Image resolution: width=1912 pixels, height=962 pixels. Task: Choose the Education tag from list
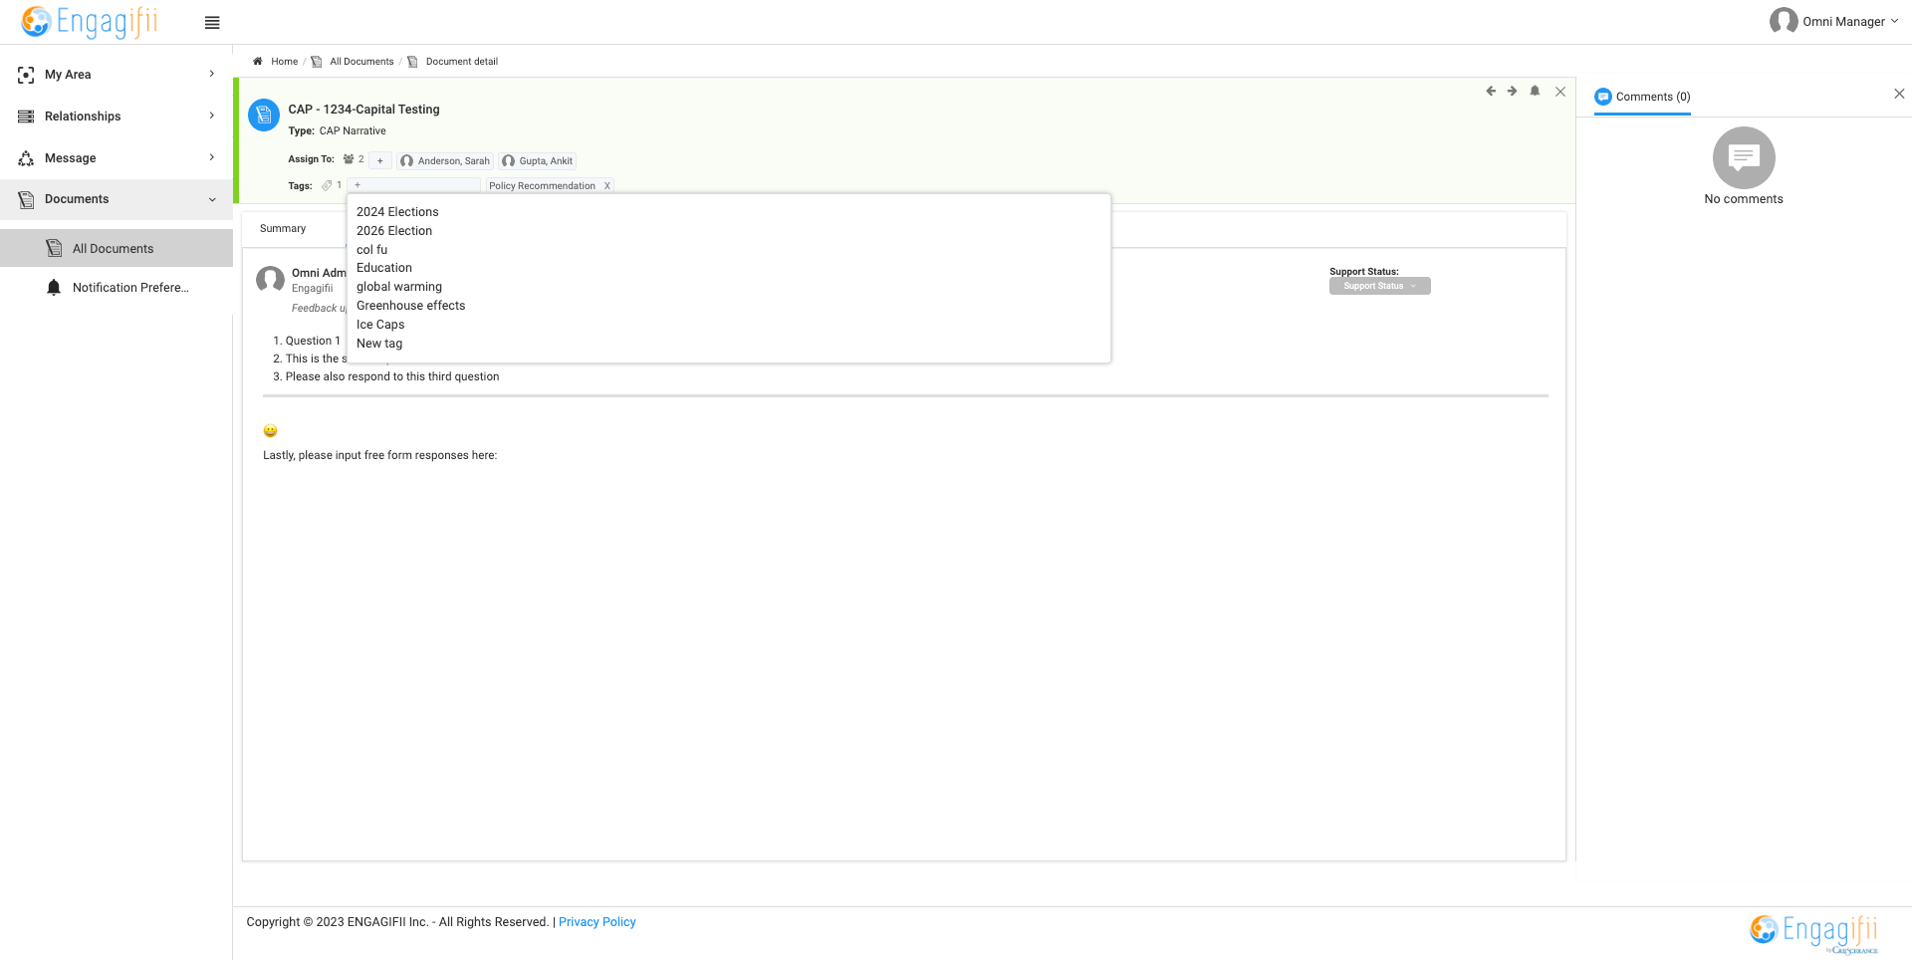click(384, 268)
